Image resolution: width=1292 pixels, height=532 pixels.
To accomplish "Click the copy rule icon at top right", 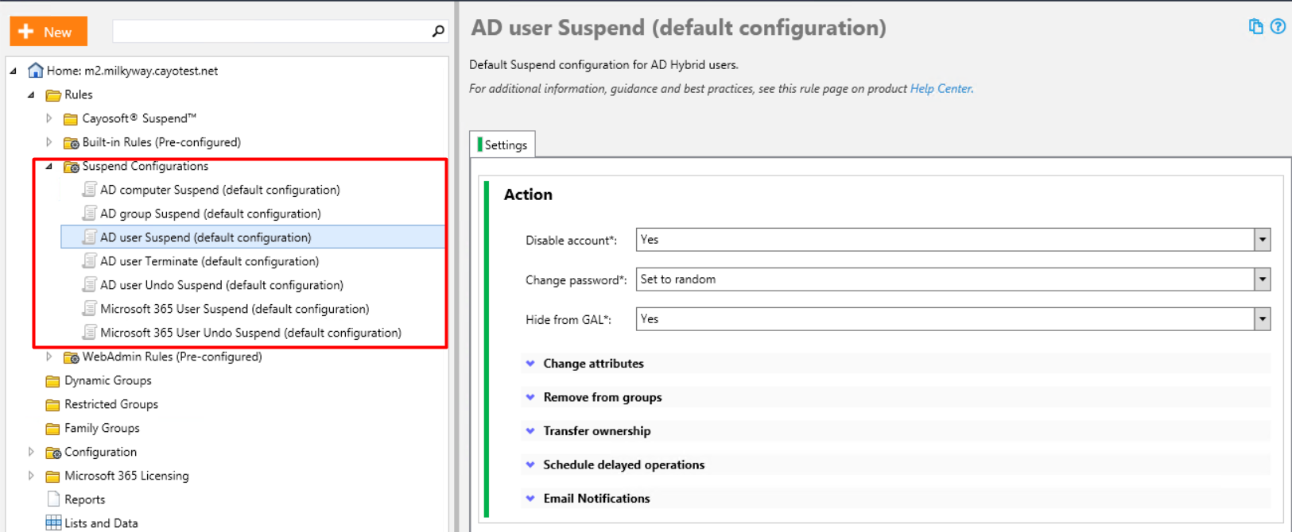I will click(1256, 26).
